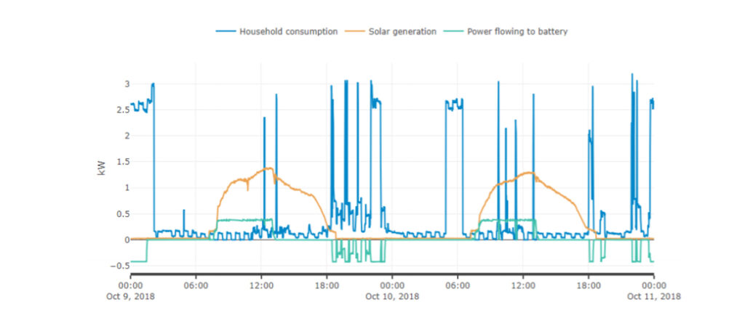Click the Oct 9 solar generation peak
The height and width of the screenshot is (336, 745).
point(268,168)
